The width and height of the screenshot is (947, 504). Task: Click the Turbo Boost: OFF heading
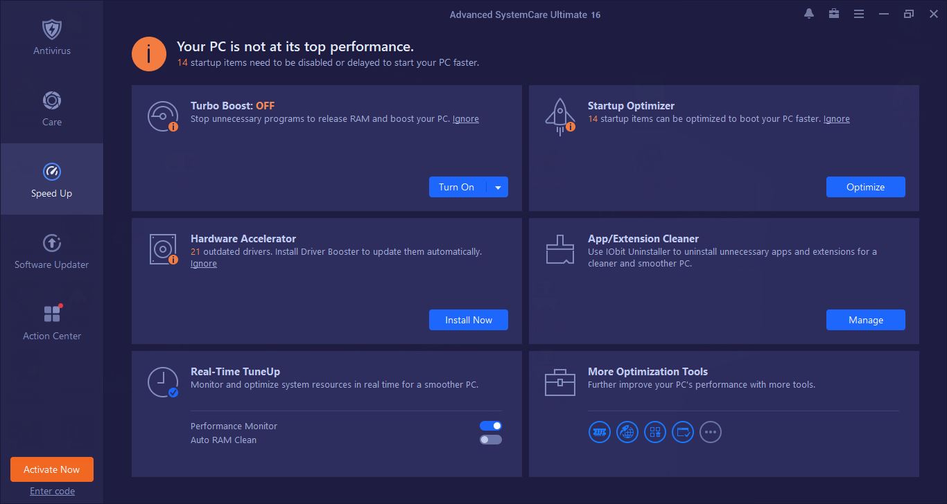click(x=233, y=106)
